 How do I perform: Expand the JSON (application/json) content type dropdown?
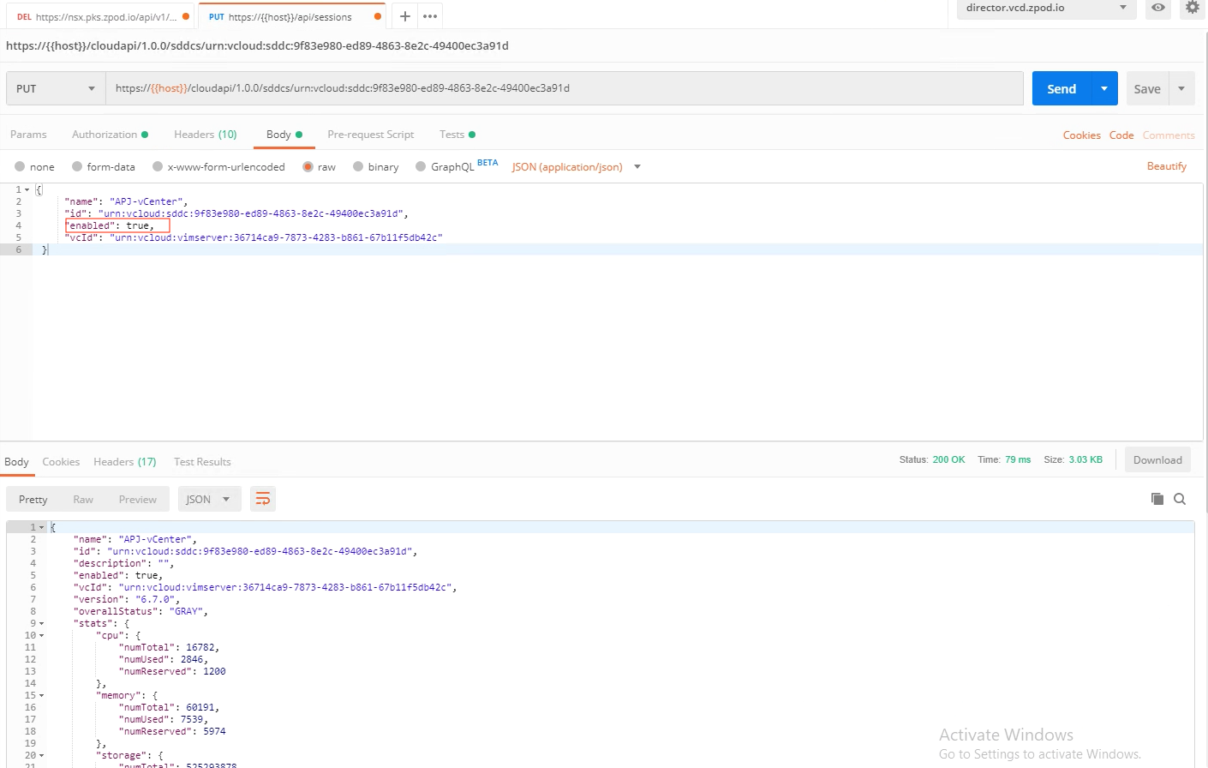click(x=637, y=167)
